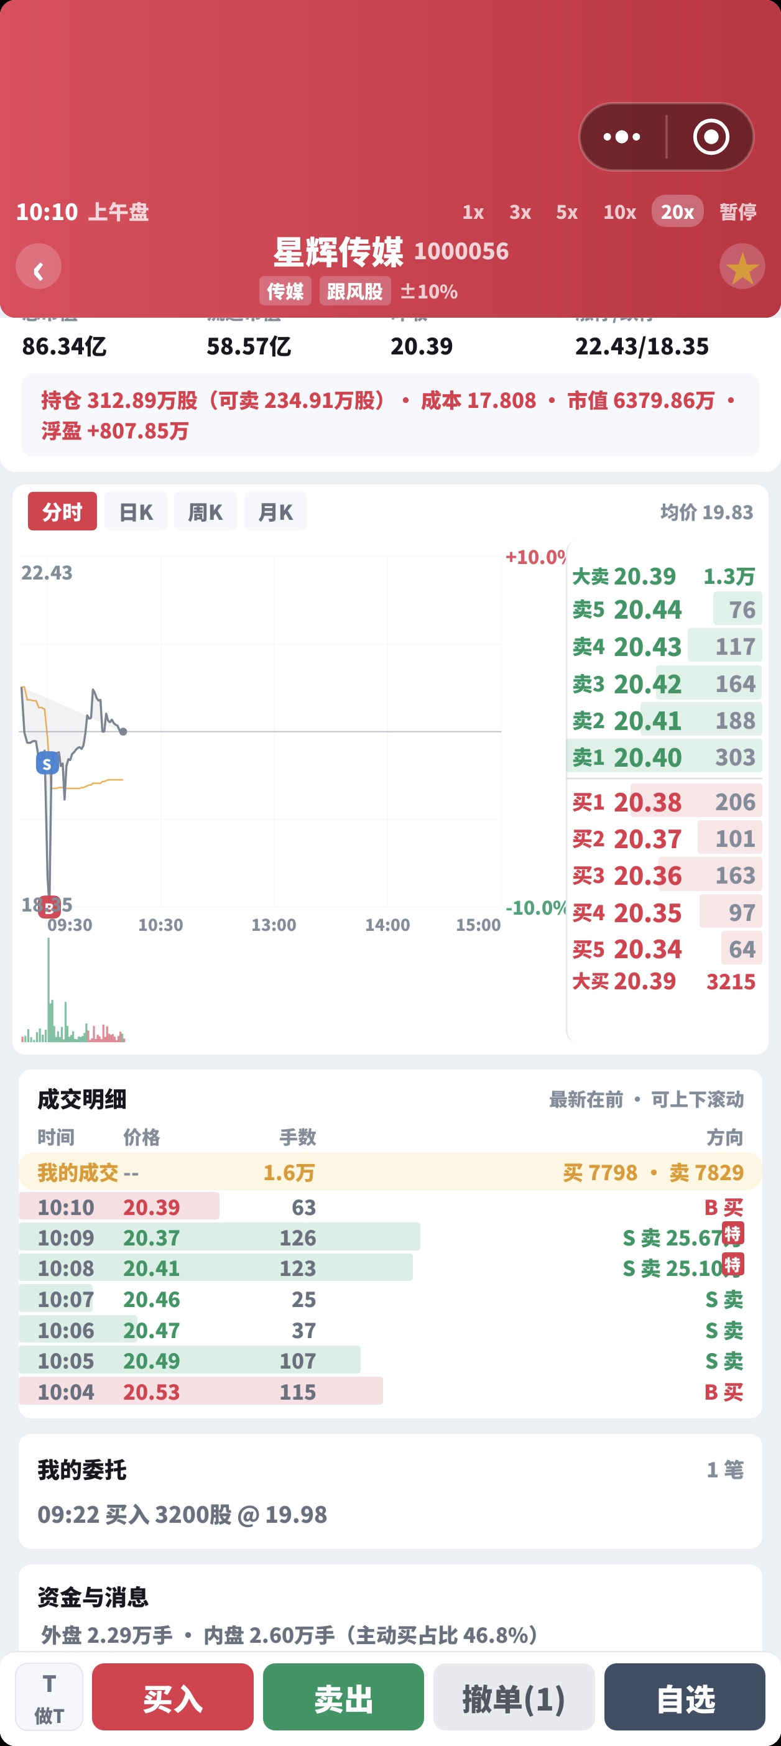Select 1x playback speed
Image resolution: width=781 pixels, height=1746 pixels.
(x=473, y=212)
